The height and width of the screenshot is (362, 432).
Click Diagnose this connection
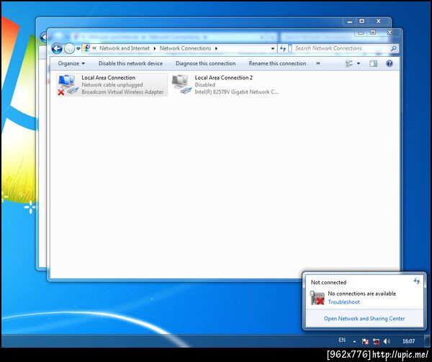(x=205, y=63)
